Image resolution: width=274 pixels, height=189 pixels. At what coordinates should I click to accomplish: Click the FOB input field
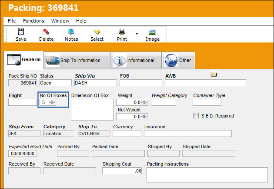coord(141,83)
